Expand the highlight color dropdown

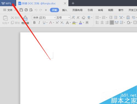77,23
